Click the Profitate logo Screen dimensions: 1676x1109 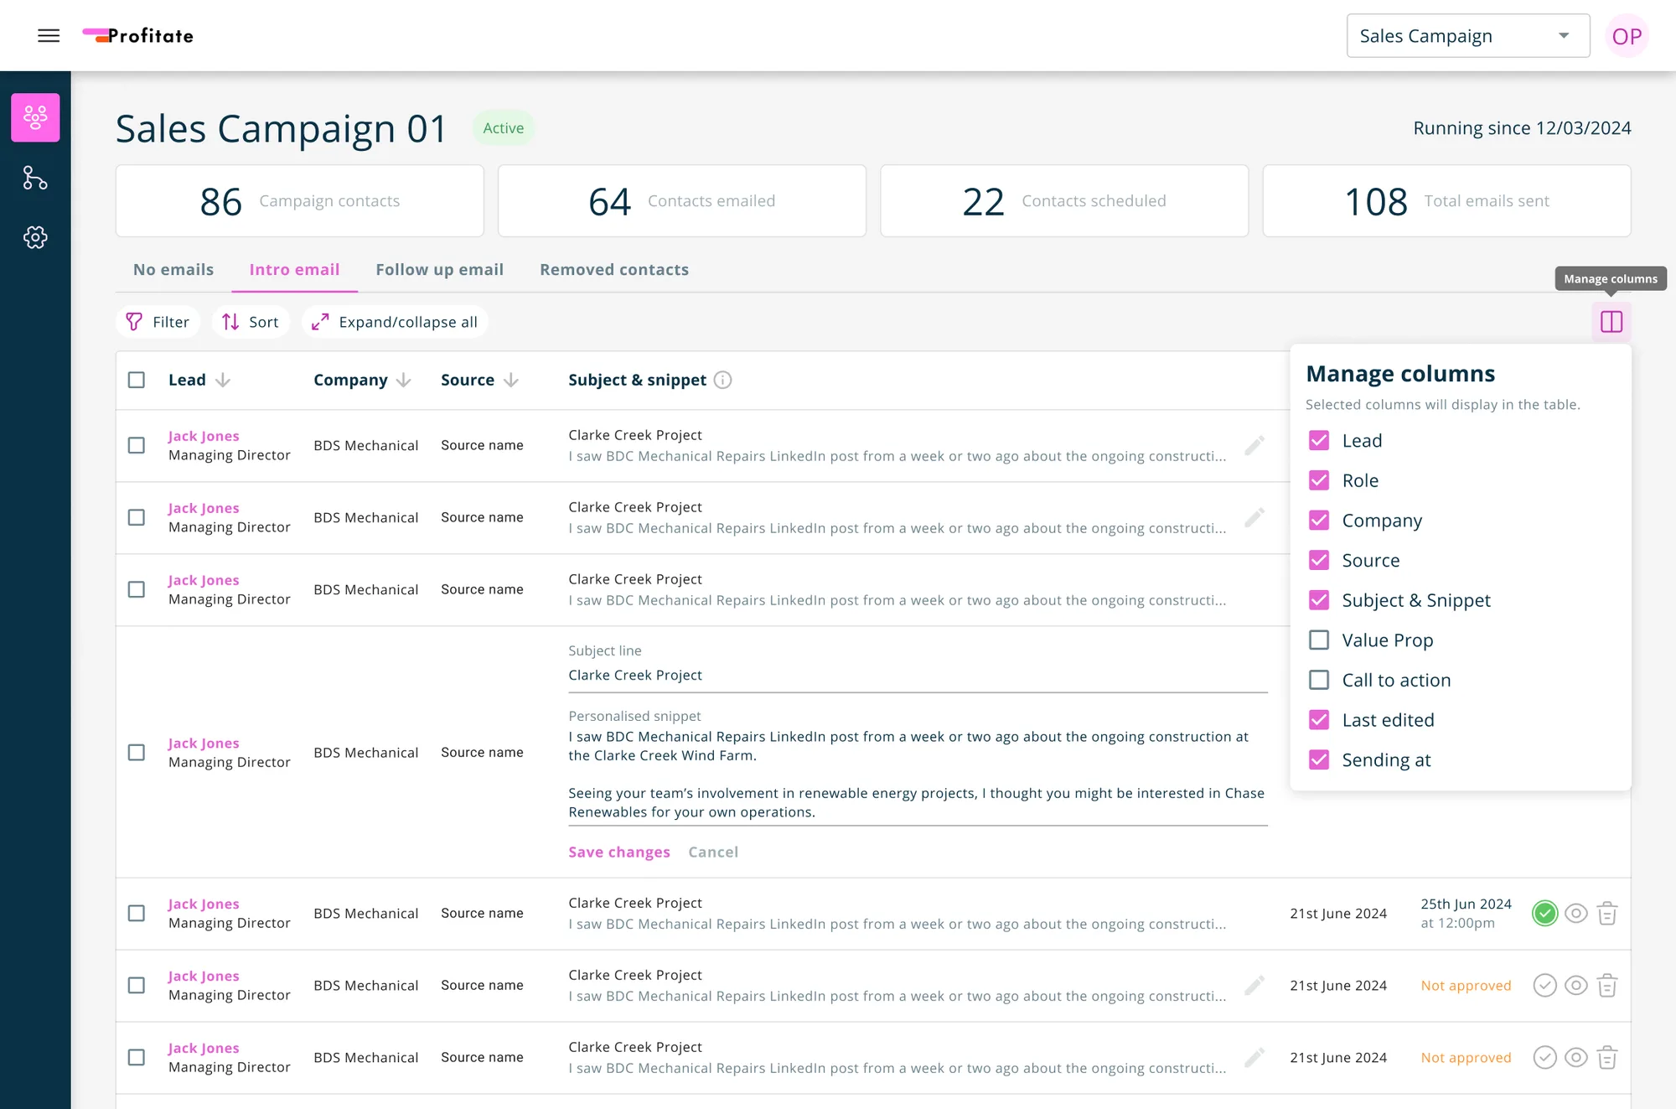point(138,35)
